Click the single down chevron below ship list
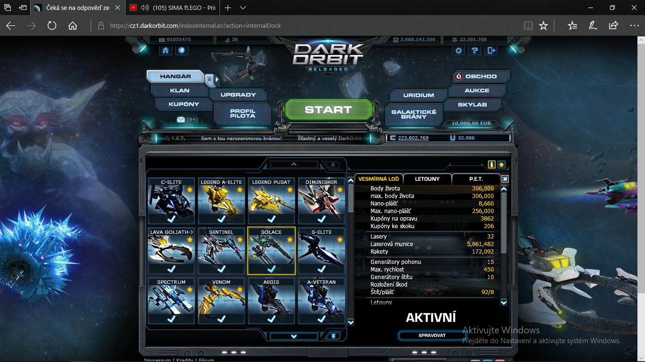 coord(294,336)
